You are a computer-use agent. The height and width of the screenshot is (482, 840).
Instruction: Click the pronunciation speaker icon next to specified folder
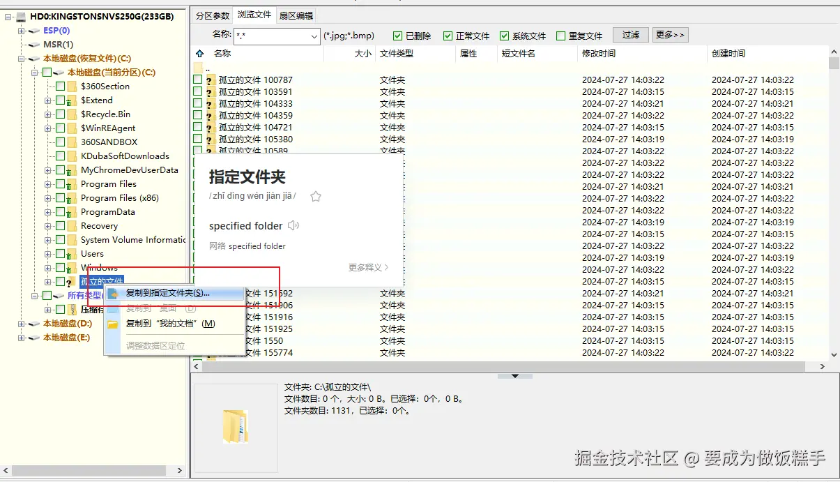tap(293, 225)
